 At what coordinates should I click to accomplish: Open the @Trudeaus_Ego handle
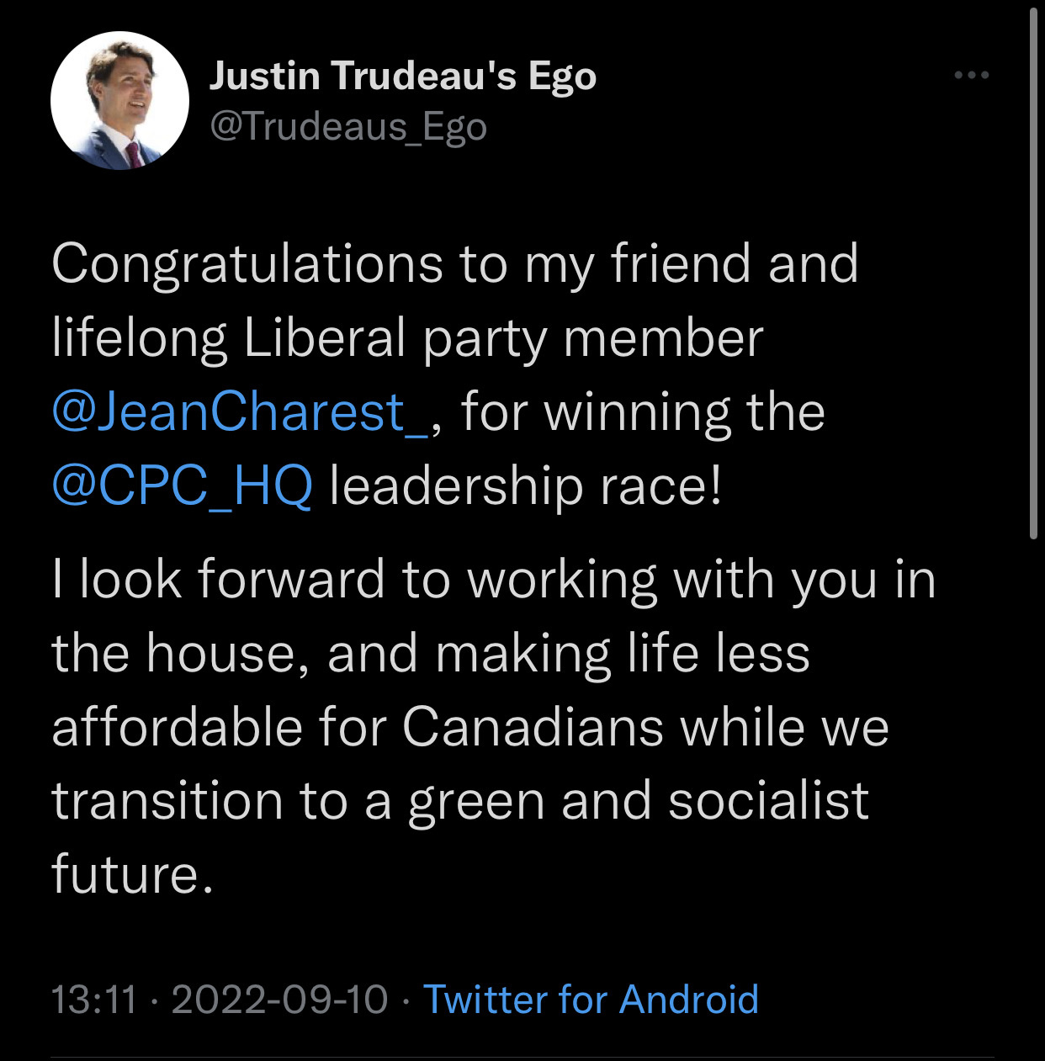coord(348,127)
